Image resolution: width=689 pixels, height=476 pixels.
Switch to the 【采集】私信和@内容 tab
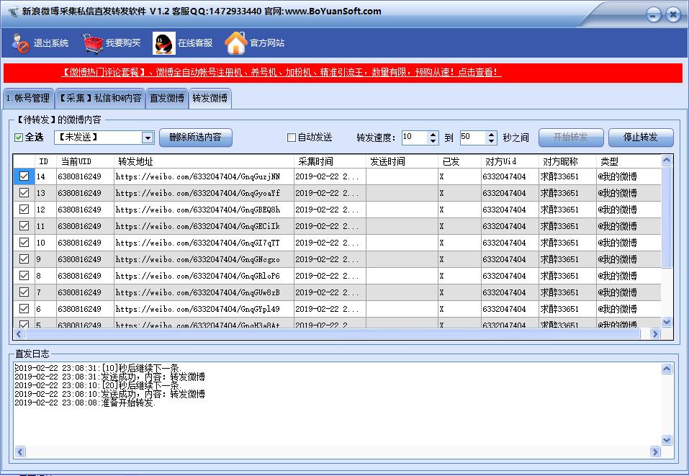100,98
